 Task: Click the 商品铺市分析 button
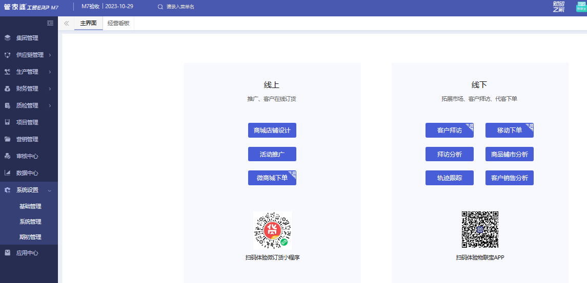pos(510,154)
